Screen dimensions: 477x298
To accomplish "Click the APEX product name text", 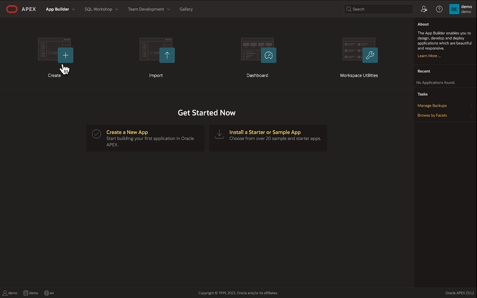I will (29, 9).
